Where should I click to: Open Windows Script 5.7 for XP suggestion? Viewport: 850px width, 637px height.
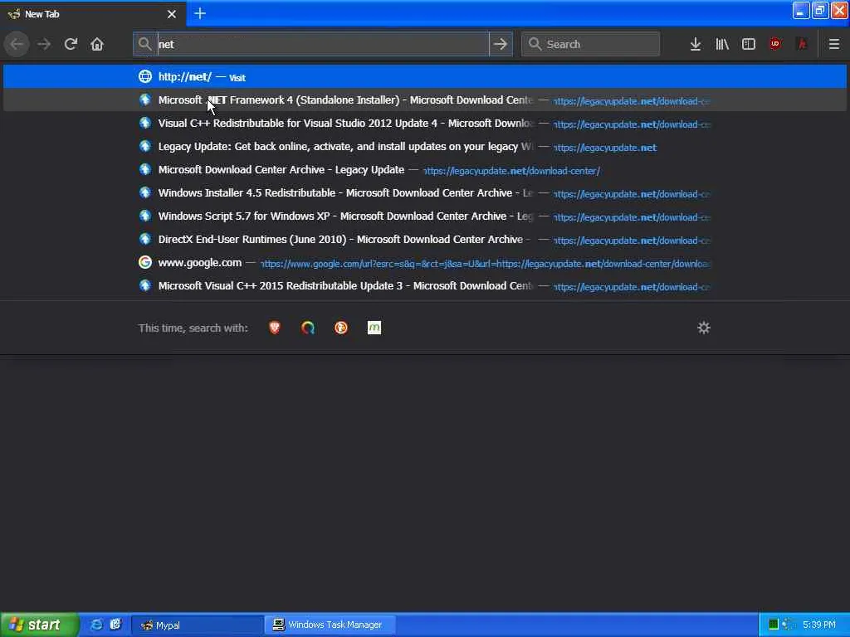[x=424, y=216]
